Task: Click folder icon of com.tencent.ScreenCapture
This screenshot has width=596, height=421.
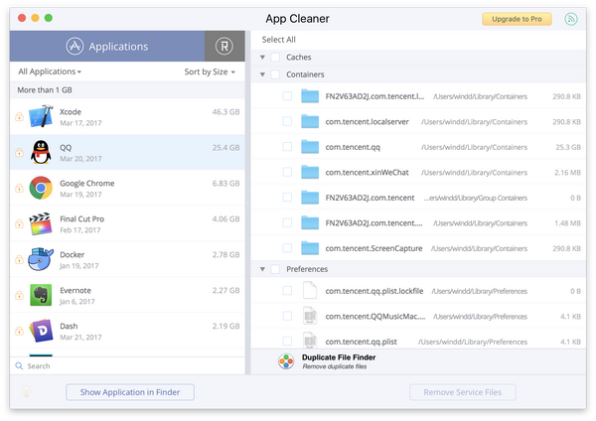Action: tap(310, 248)
